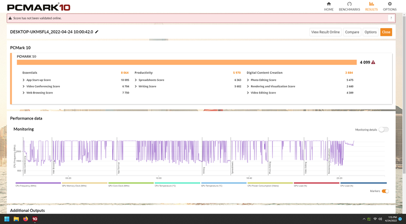Image resolution: width=406 pixels, height=224 pixels.
Task: Click the PCMark 10 logo
Action: point(39,7)
